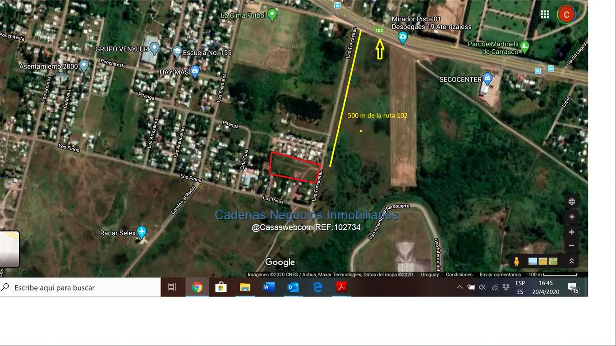The height and width of the screenshot is (346, 616).
Task: Switch to globe view
Action: [571, 202]
